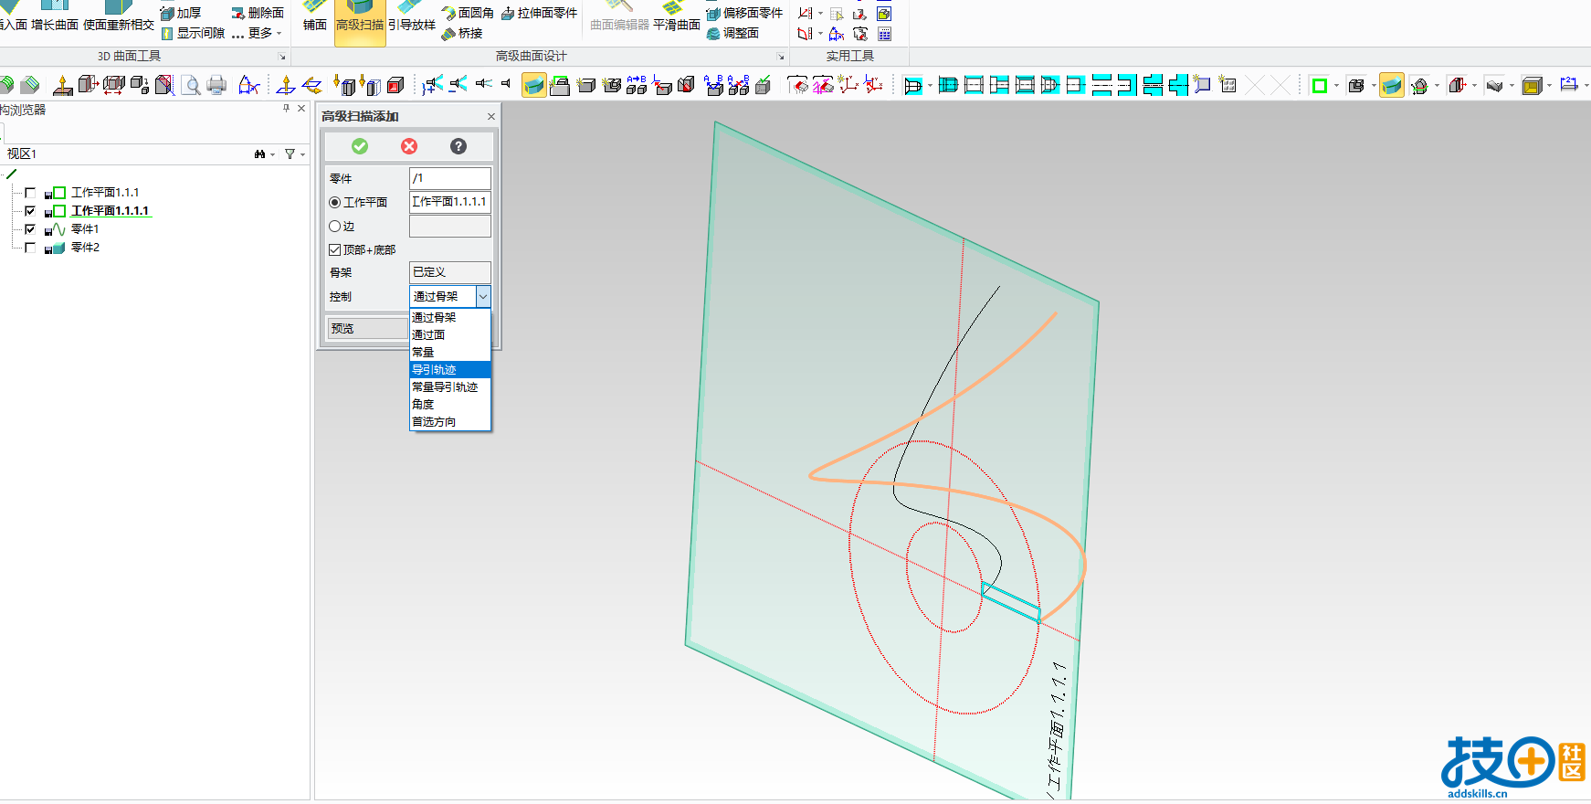Select the 铺面 ribbon tool
The height and width of the screenshot is (804, 1591).
pos(315,18)
